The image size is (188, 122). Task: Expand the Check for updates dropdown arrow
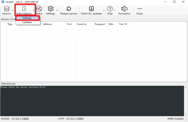click(104, 10)
